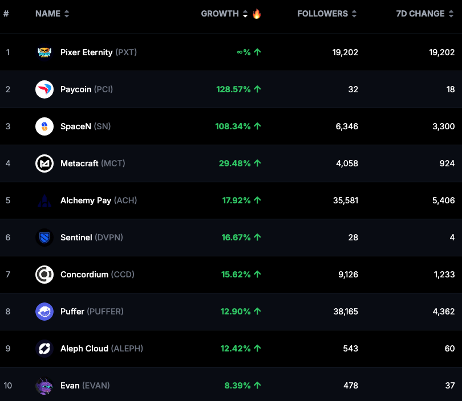462x401 pixels.
Task: Click Evan followers count 478
Action: [x=351, y=386]
